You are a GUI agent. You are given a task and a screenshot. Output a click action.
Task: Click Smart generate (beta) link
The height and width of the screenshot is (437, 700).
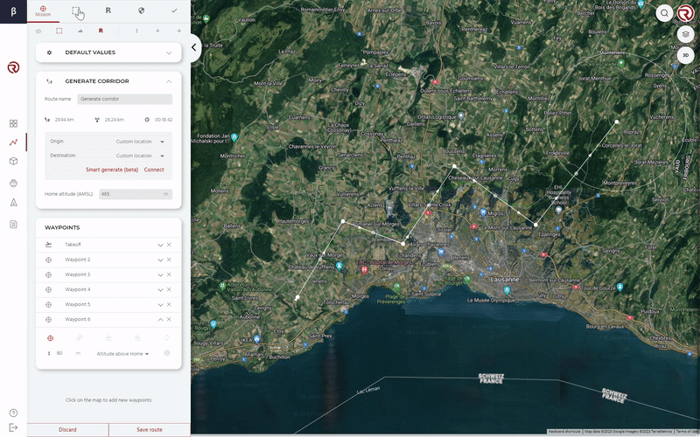coord(112,170)
